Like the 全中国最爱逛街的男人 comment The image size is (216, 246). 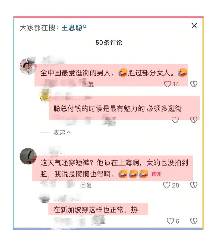[x=167, y=84]
